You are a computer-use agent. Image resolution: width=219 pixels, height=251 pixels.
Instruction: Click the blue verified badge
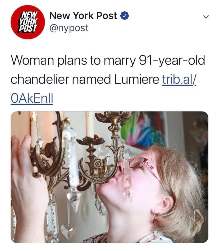click(125, 16)
